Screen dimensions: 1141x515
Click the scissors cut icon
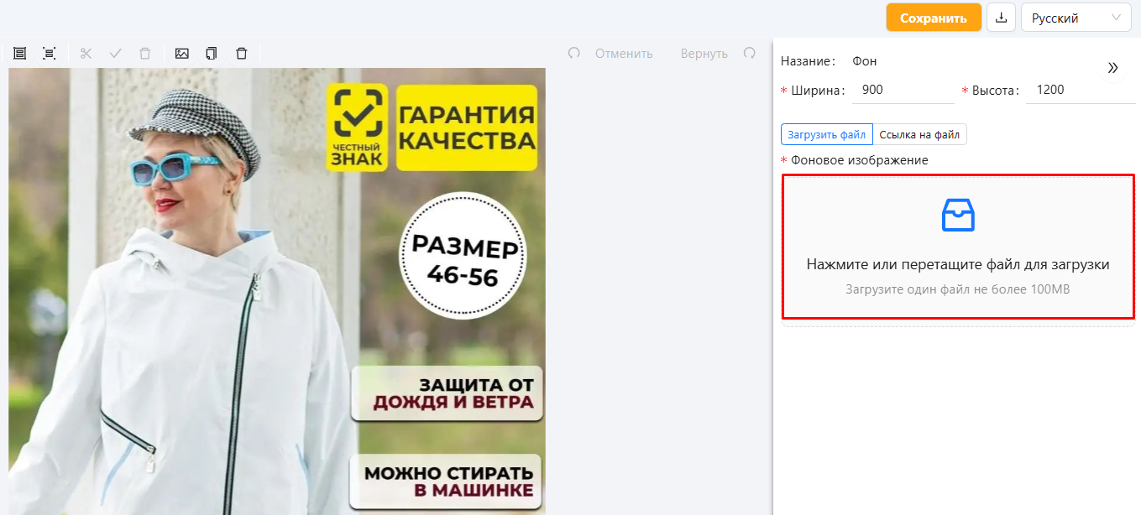tap(86, 54)
